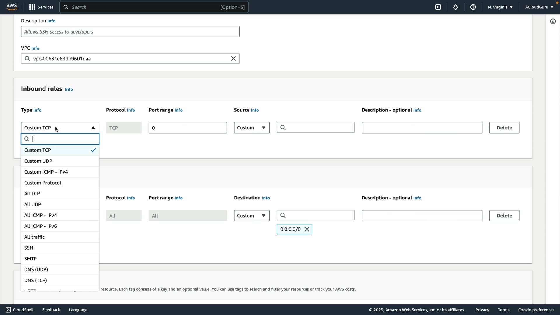
Task: Click the Port range input field
Action: 188,128
